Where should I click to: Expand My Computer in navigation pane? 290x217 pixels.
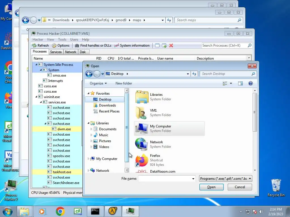click(88, 159)
